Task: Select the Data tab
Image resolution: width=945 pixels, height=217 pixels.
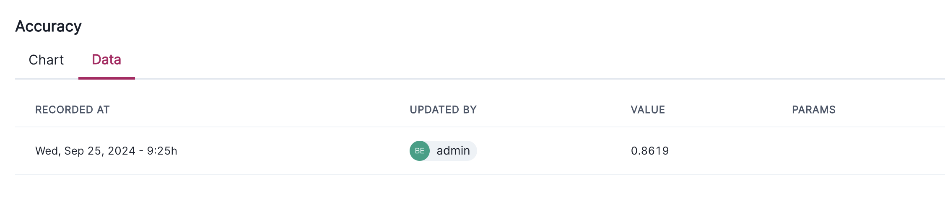Action: click(106, 60)
